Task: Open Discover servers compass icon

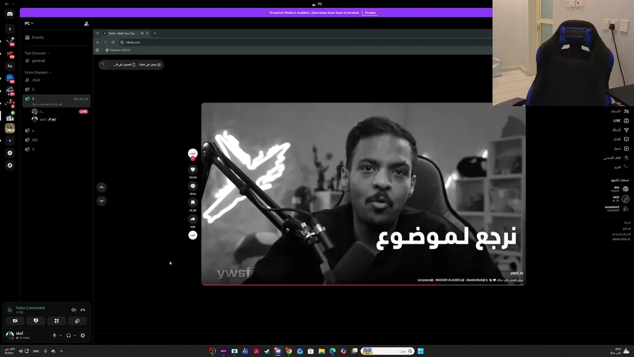Action: pos(9,165)
